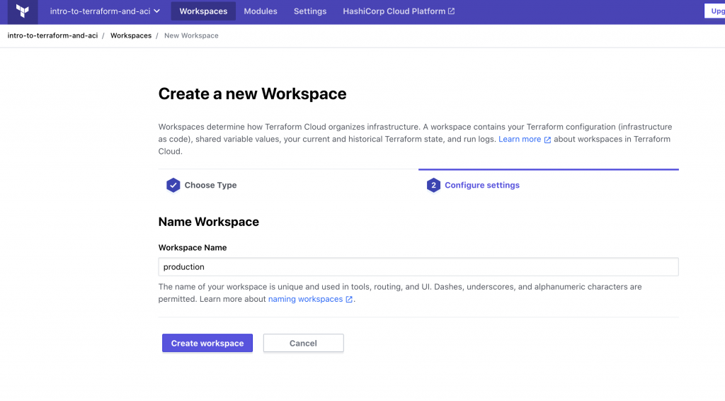Viewport: 725px width, 401px height.
Task: Go to Settings in top navigation
Action: (x=310, y=11)
